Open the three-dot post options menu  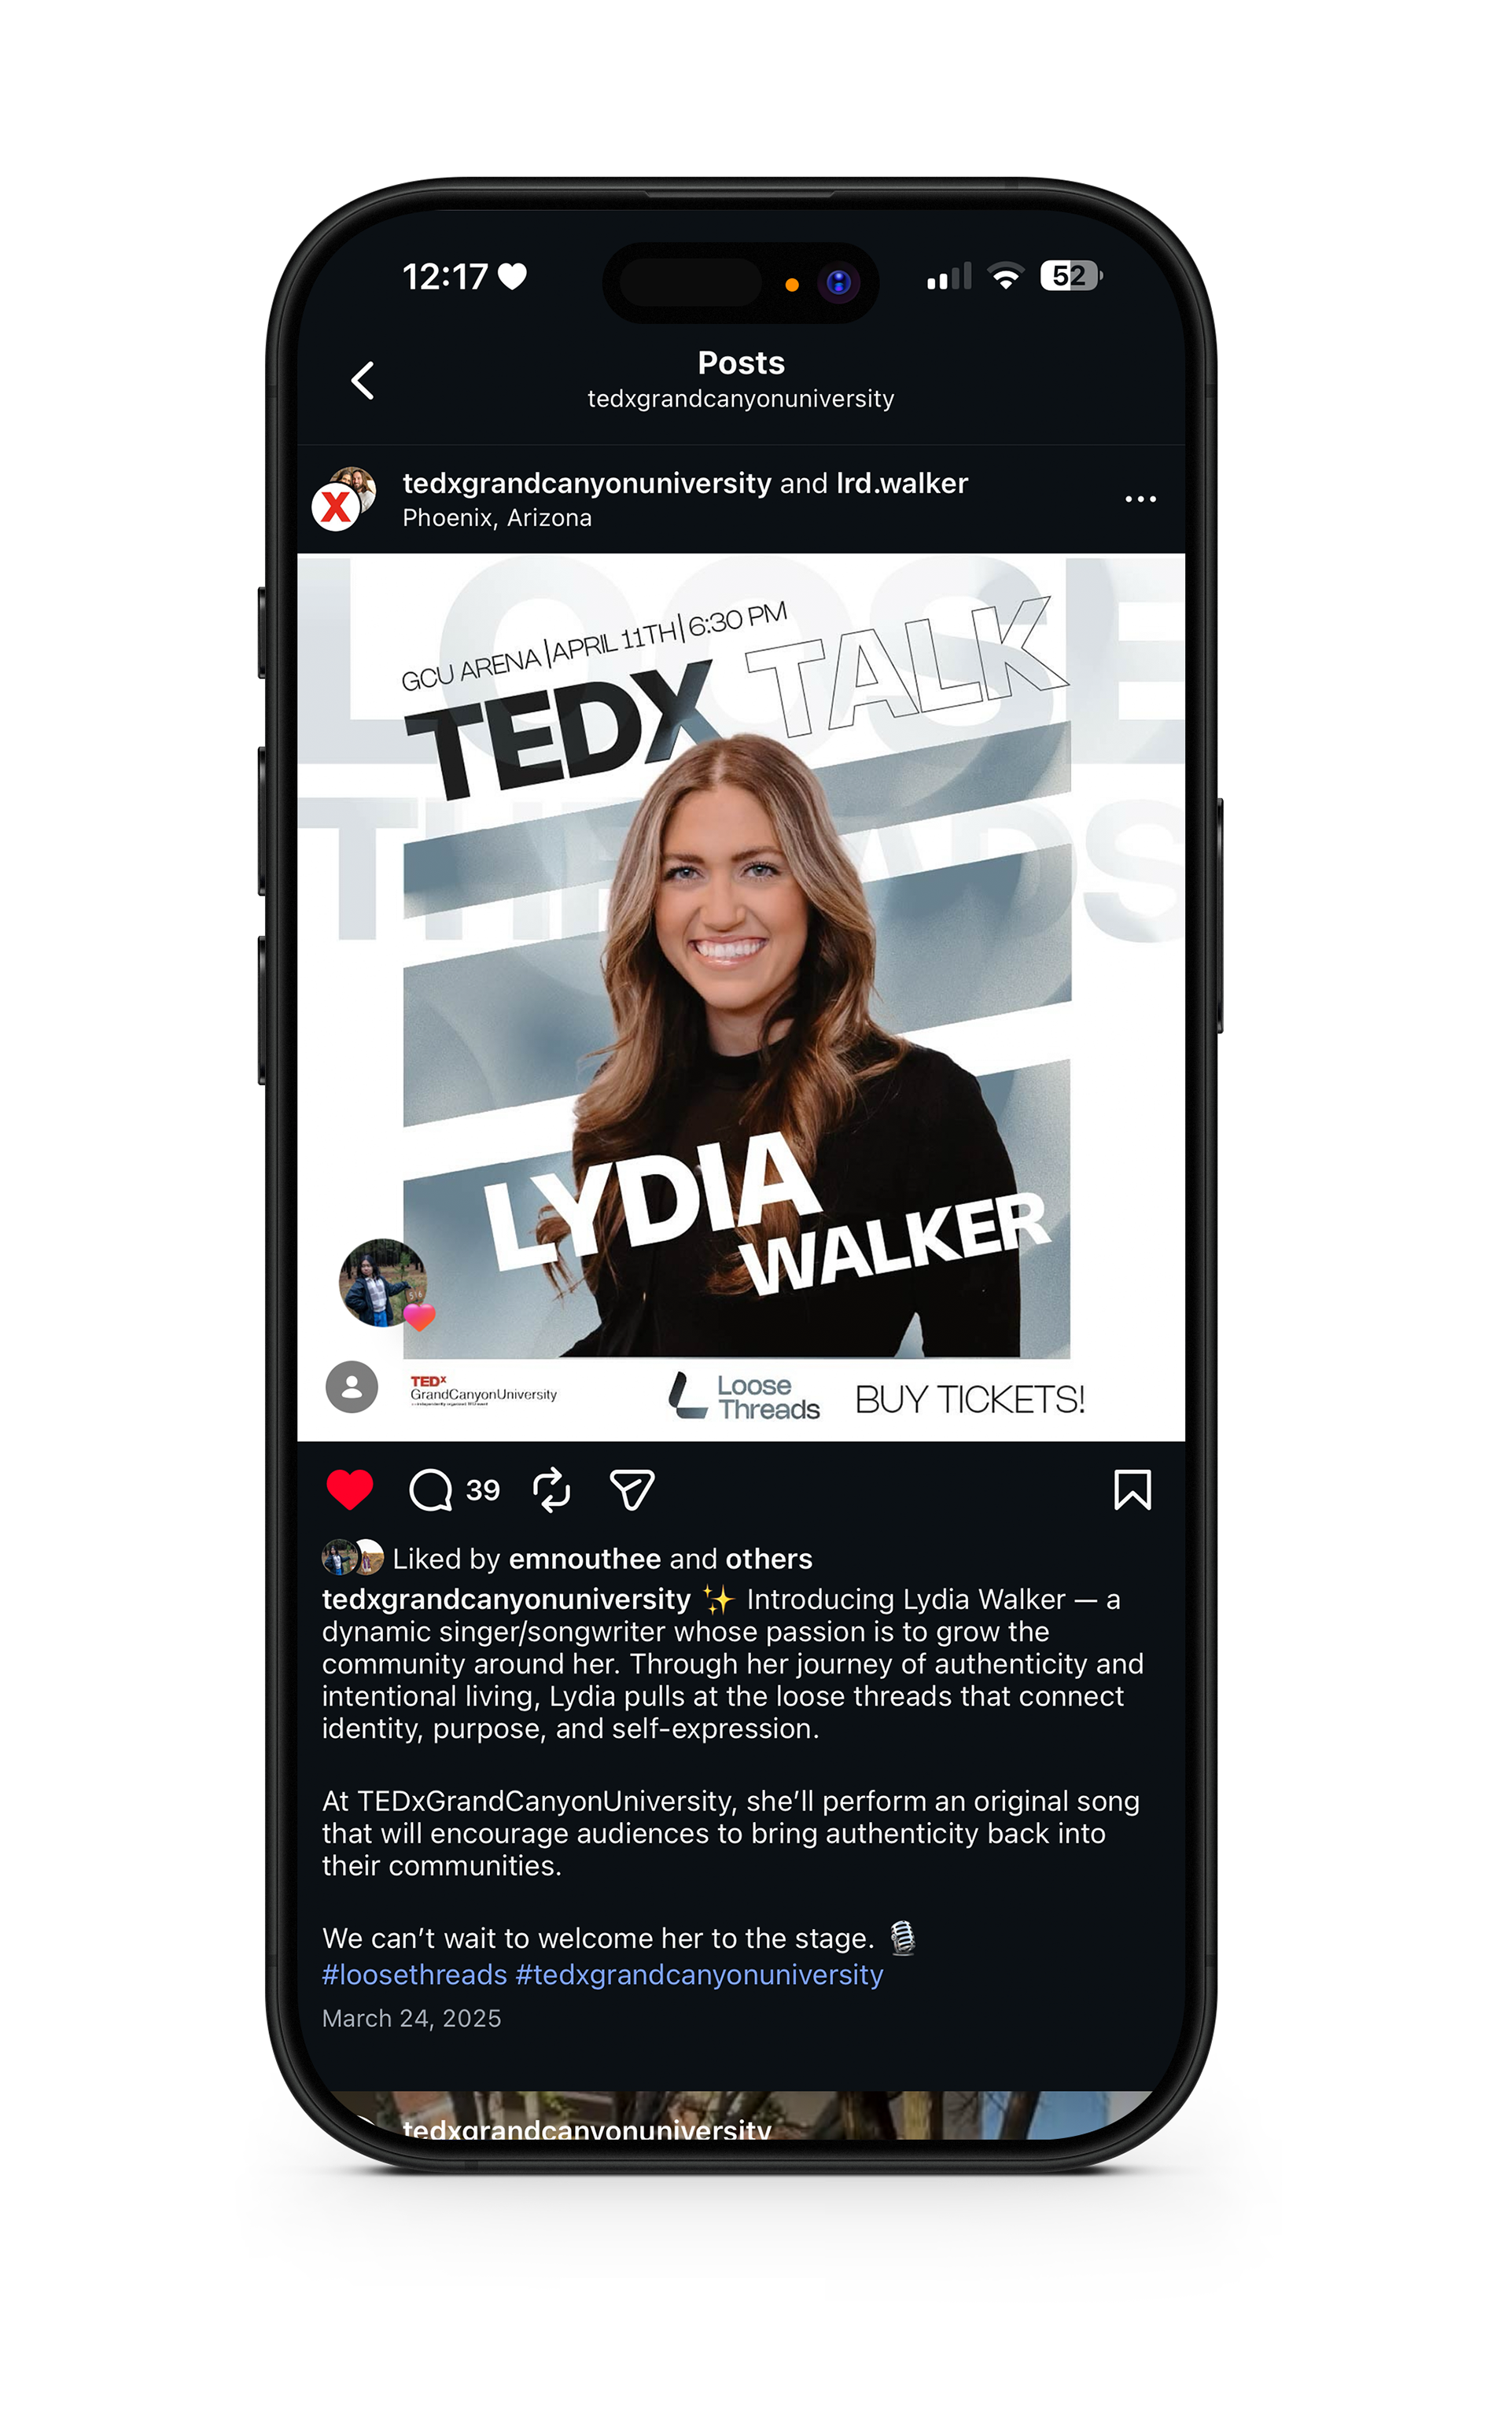point(1140,499)
